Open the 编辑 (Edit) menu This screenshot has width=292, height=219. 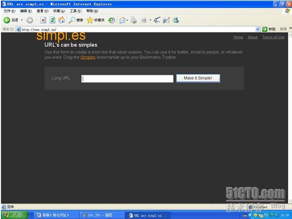(x=26, y=11)
